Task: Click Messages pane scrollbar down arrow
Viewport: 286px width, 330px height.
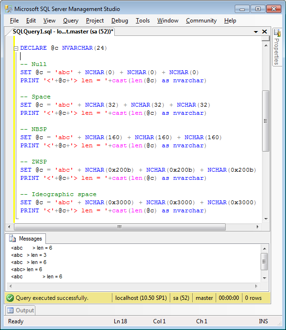Action: [x=264, y=278]
